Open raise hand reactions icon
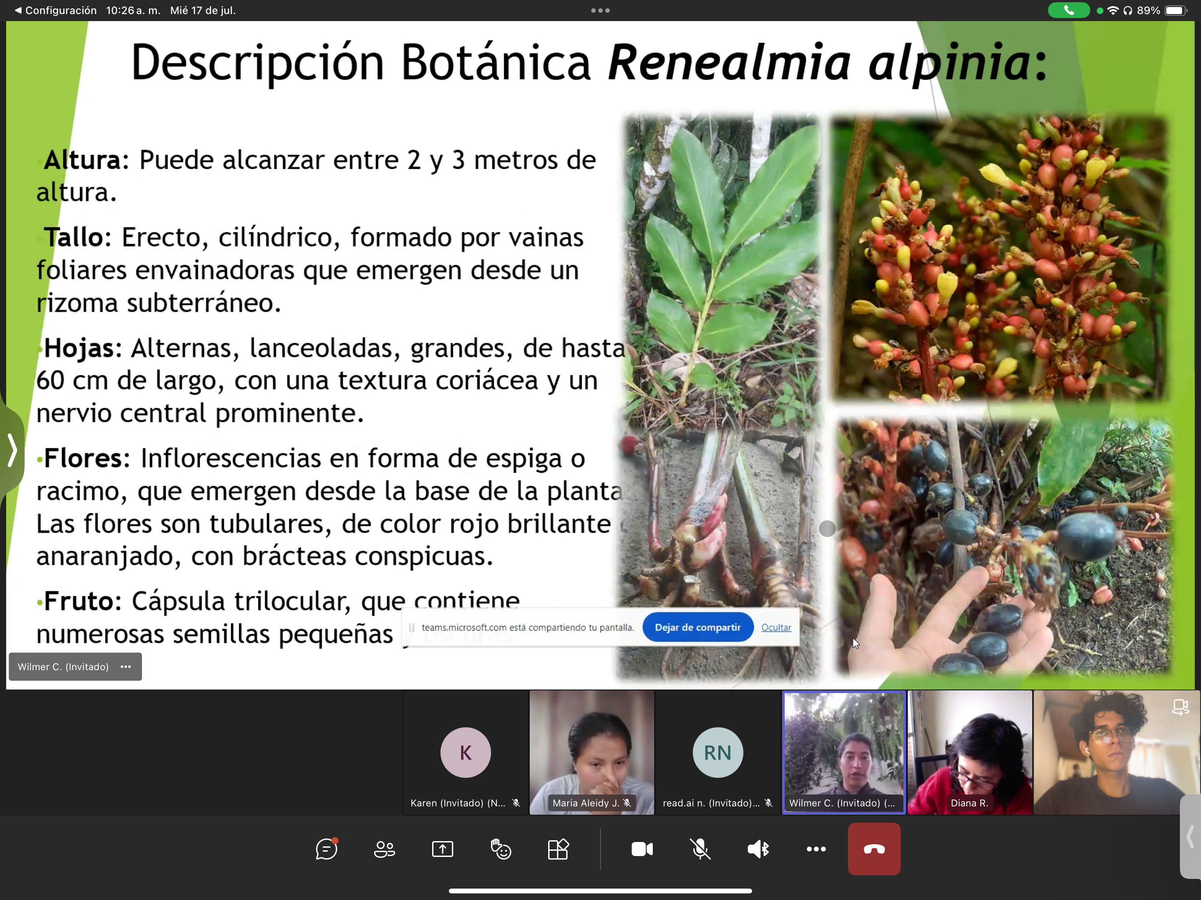The image size is (1201, 900). [x=501, y=849]
